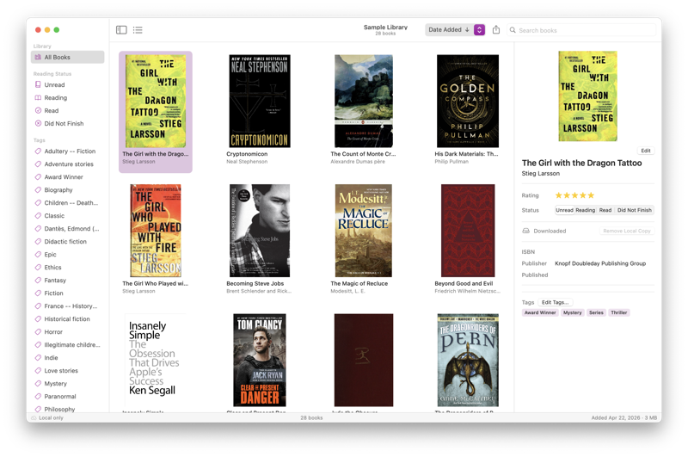Click the Award Winner tag chip in details

[540, 312]
